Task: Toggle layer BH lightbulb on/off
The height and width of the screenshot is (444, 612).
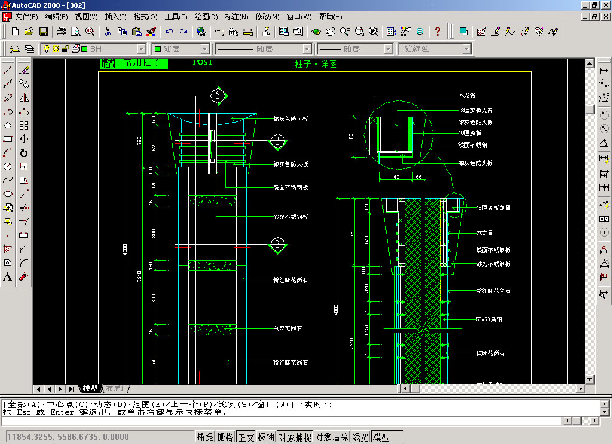Action: point(47,49)
